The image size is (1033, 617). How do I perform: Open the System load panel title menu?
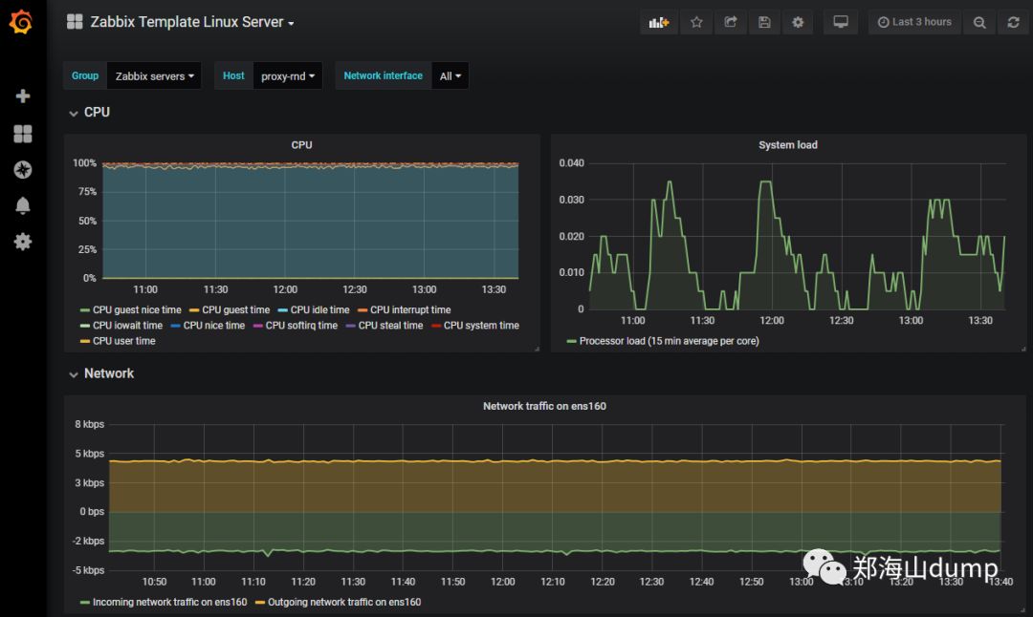[788, 145]
